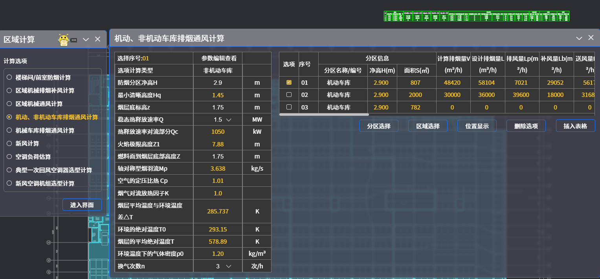This screenshot has height=279, width=600.
Task: Check the checkbox for row 02
Action: [x=289, y=95]
